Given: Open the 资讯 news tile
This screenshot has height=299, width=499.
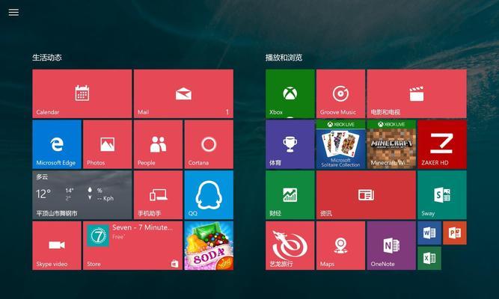Looking at the screenshot, I should (366, 195).
